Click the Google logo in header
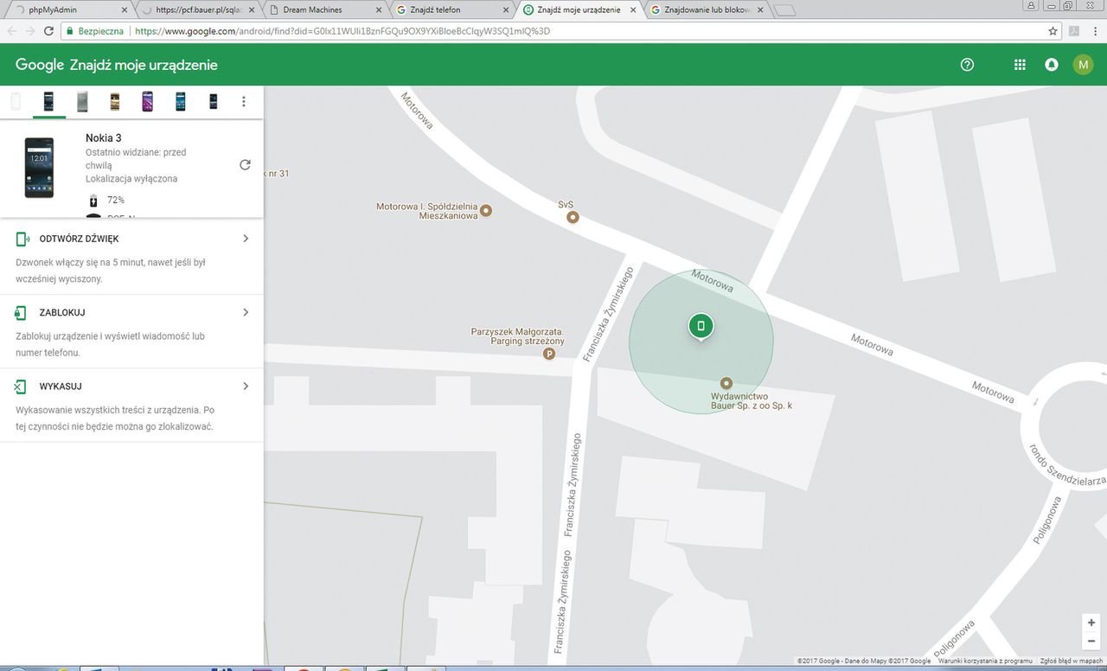The width and height of the screenshot is (1107, 671). pyautogui.click(x=40, y=65)
